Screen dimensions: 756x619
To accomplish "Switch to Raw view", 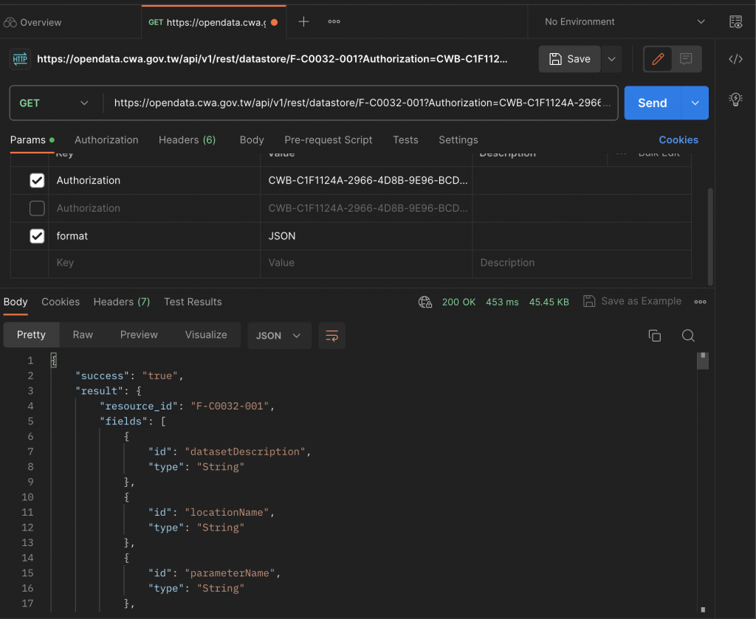I will point(83,335).
